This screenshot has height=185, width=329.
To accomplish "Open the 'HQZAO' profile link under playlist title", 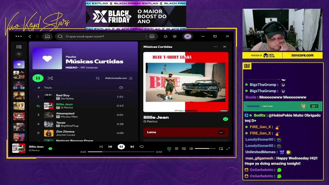I will [71, 68].
